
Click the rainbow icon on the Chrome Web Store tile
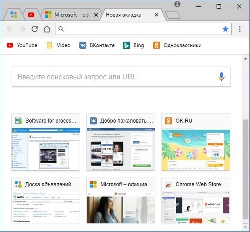point(168,185)
